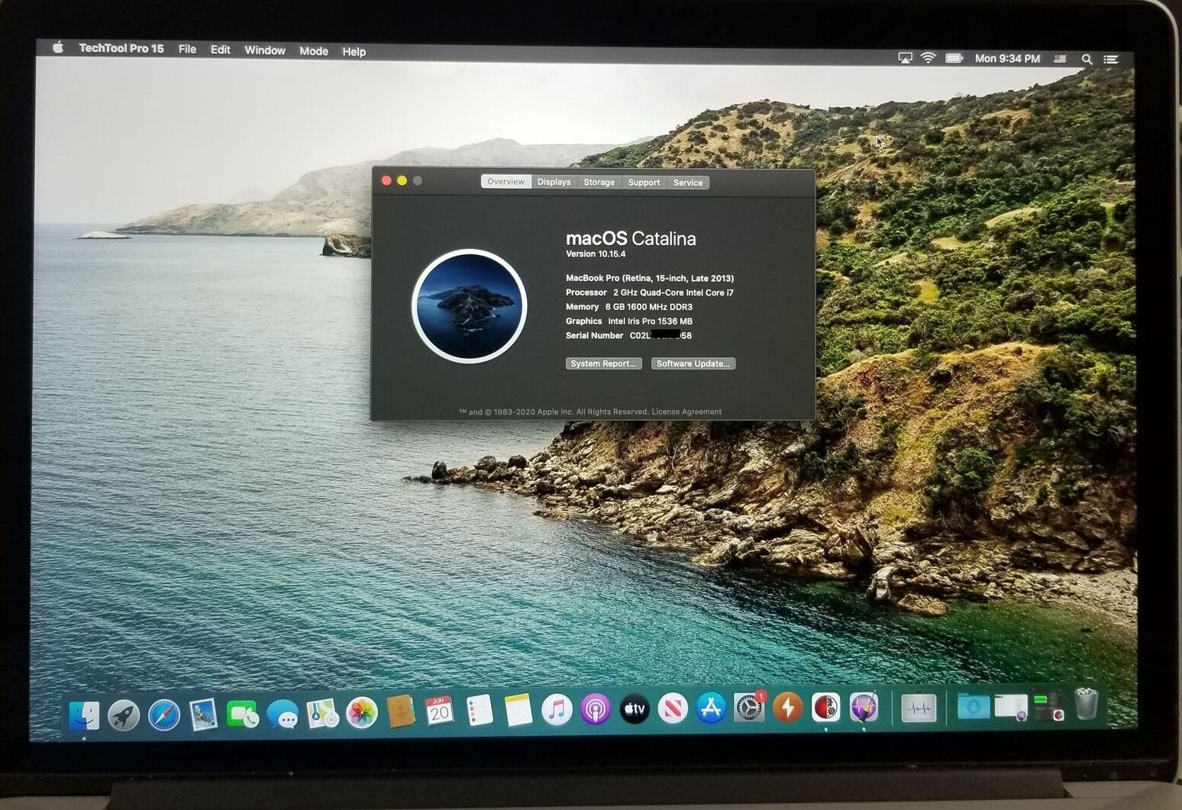Launch the Photos app in dock
The height and width of the screenshot is (810, 1182).
(362, 713)
